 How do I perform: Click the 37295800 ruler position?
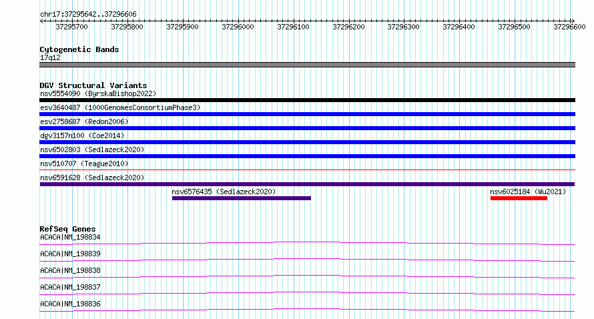(x=127, y=27)
